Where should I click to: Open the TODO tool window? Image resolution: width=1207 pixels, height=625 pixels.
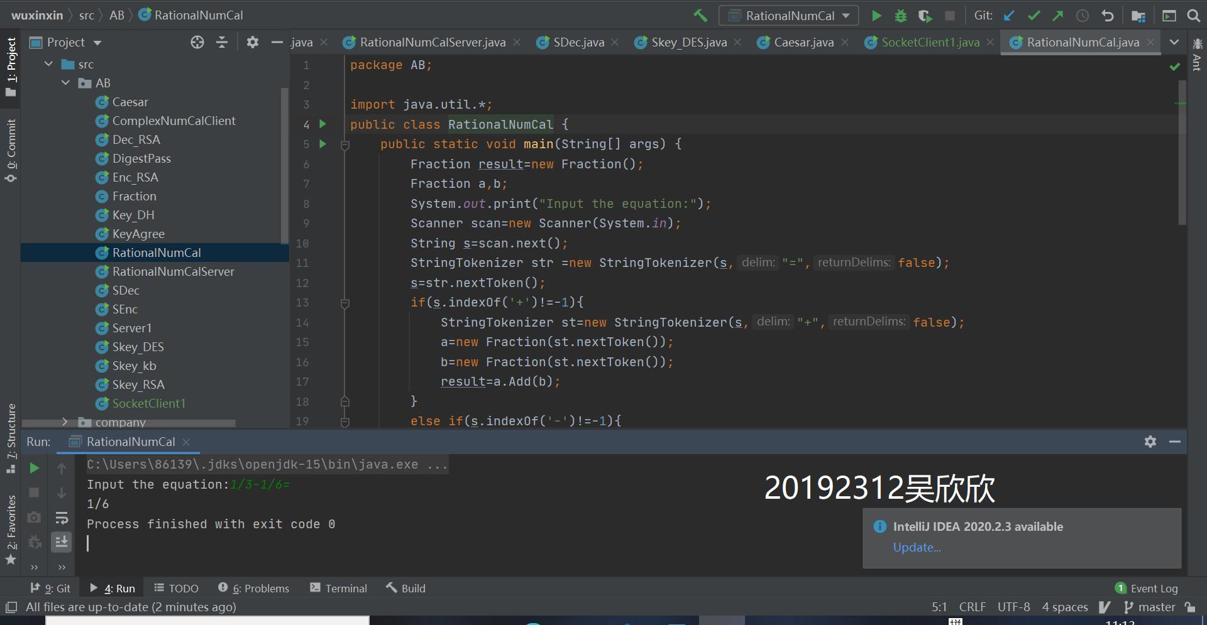pos(177,588)
